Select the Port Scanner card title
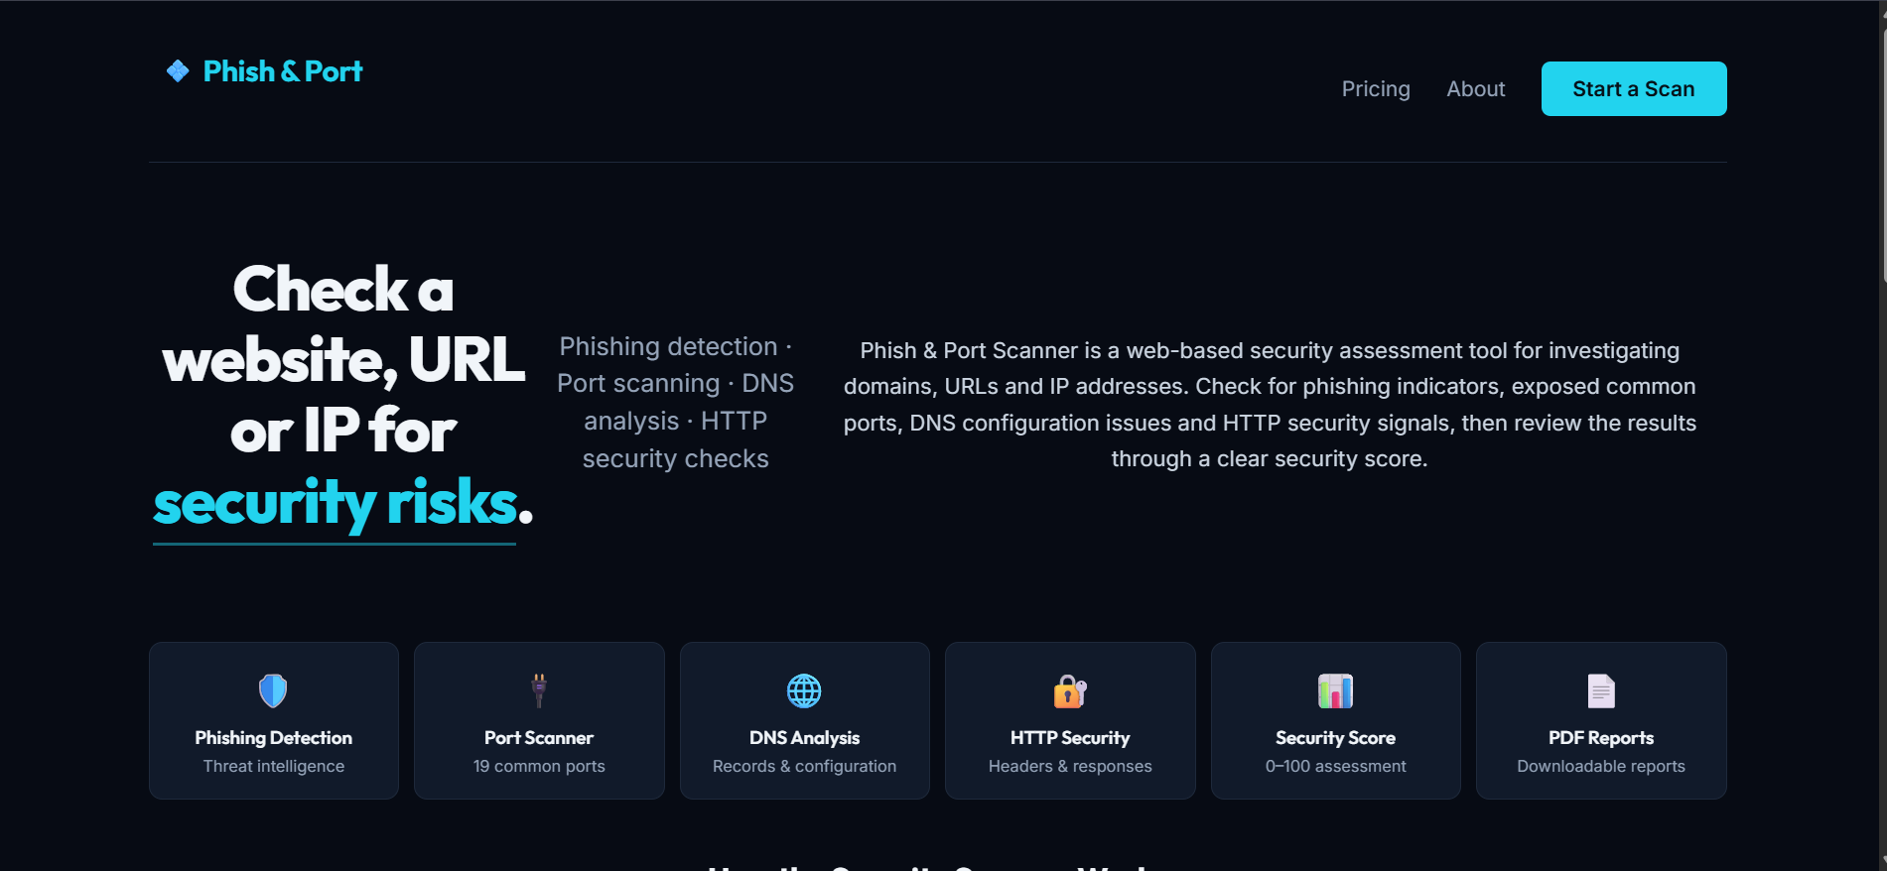 click(x=539, y=738)
